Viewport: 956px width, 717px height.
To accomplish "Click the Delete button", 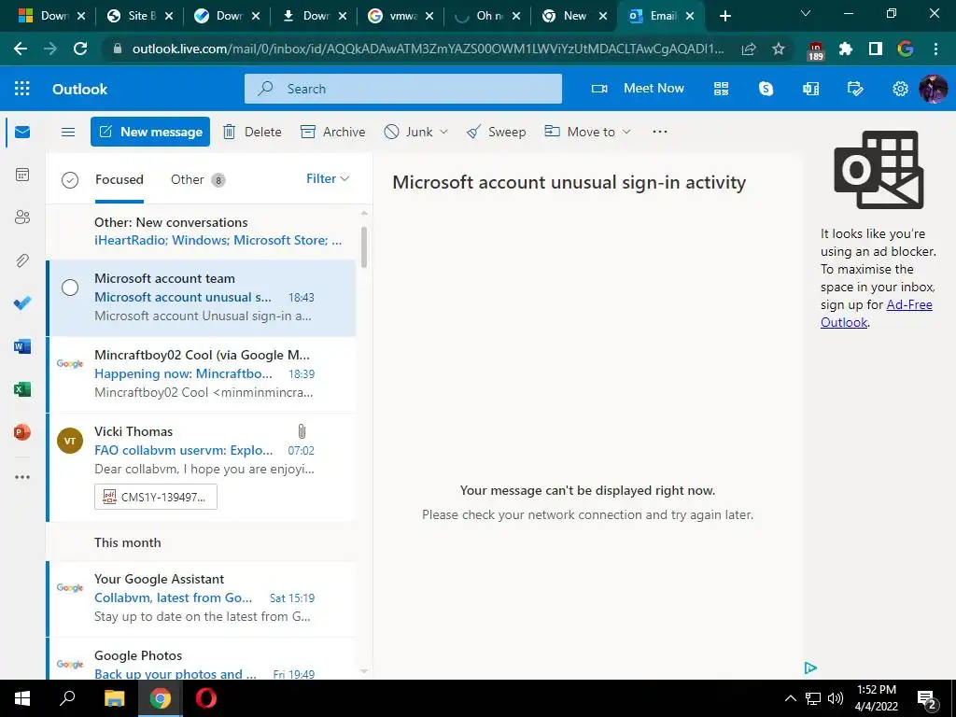I will (252, 132).
